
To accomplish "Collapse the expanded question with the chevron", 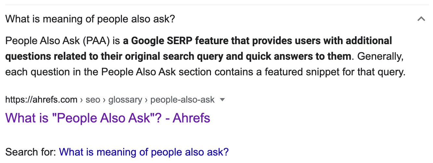I will point(421,19).
